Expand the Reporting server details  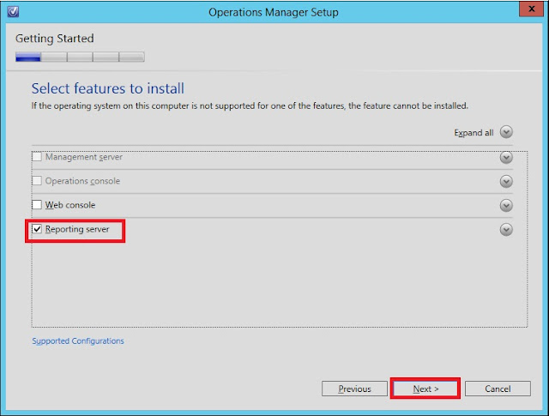(506, 230)
